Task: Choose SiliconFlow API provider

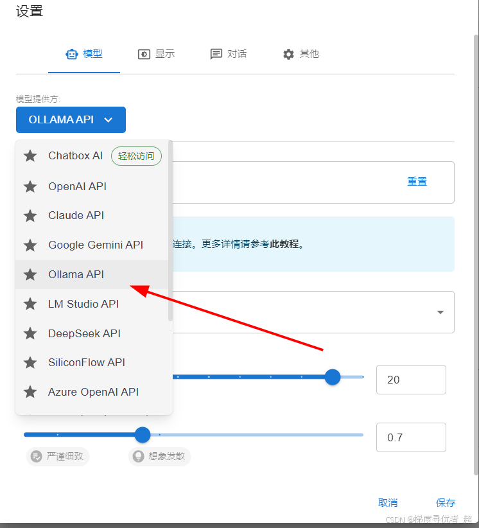Action: coord(92,363)
